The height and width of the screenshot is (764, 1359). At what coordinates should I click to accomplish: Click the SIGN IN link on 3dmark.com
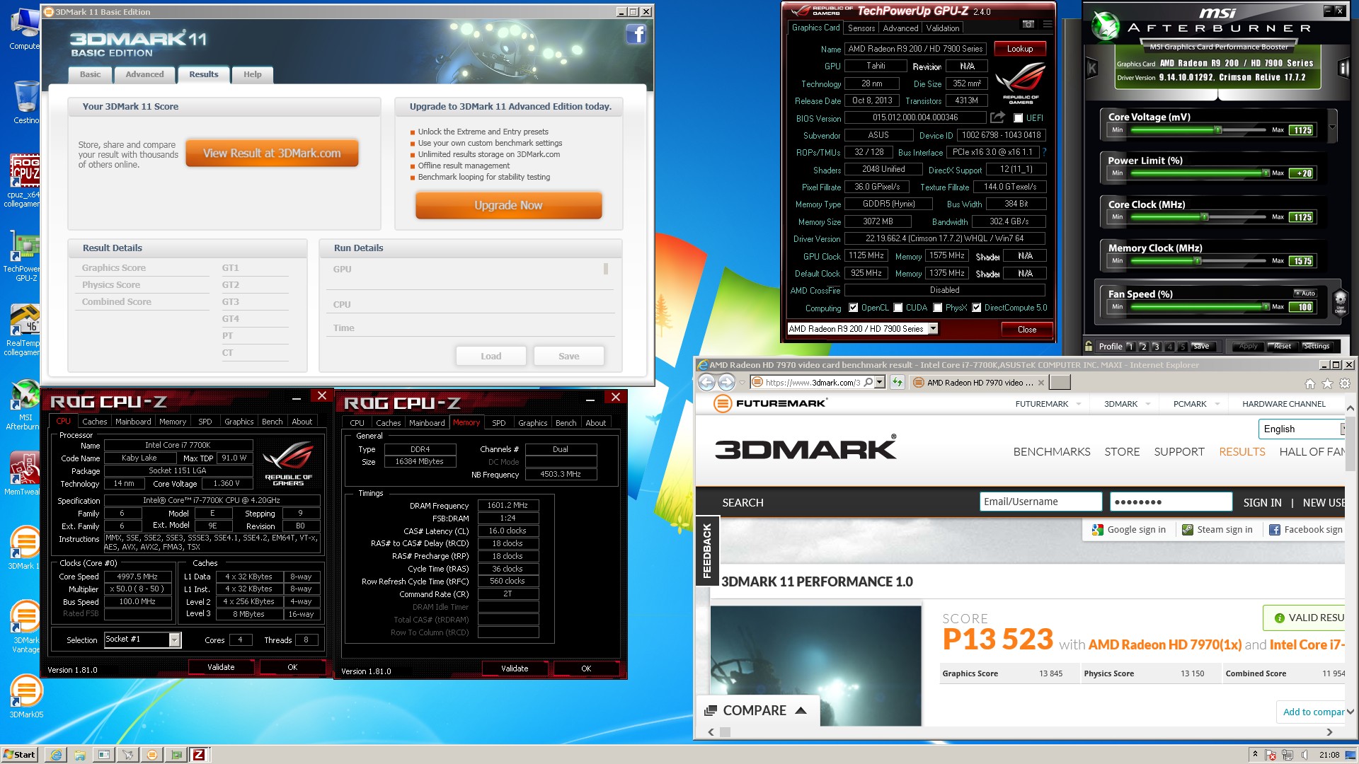(x=1262, y=502)
